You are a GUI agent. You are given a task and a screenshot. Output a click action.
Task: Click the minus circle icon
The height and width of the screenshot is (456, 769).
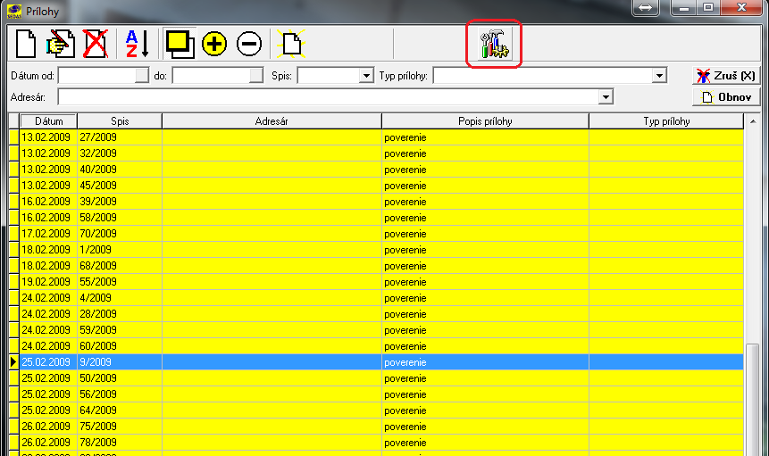point(249,44)
